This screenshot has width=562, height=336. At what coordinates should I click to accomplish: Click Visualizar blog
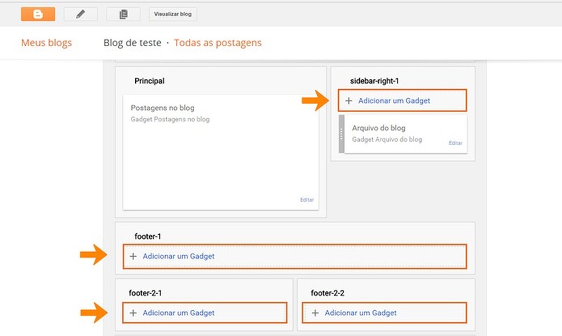(x=172, y=14)
